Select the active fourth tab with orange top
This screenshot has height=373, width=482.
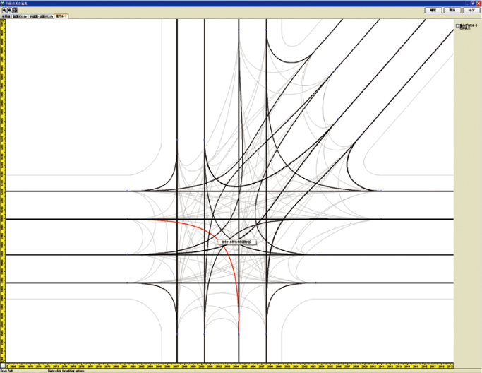click(61, 16)
